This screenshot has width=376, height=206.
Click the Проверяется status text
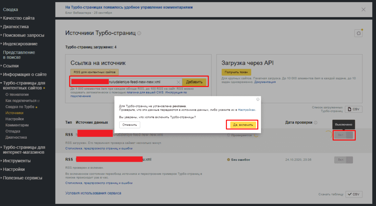pos(241,135)
